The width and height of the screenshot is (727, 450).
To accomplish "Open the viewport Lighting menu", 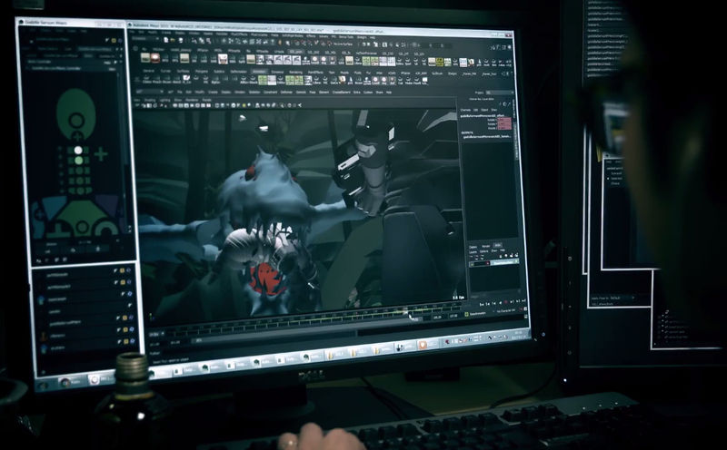I will [164, 100].
